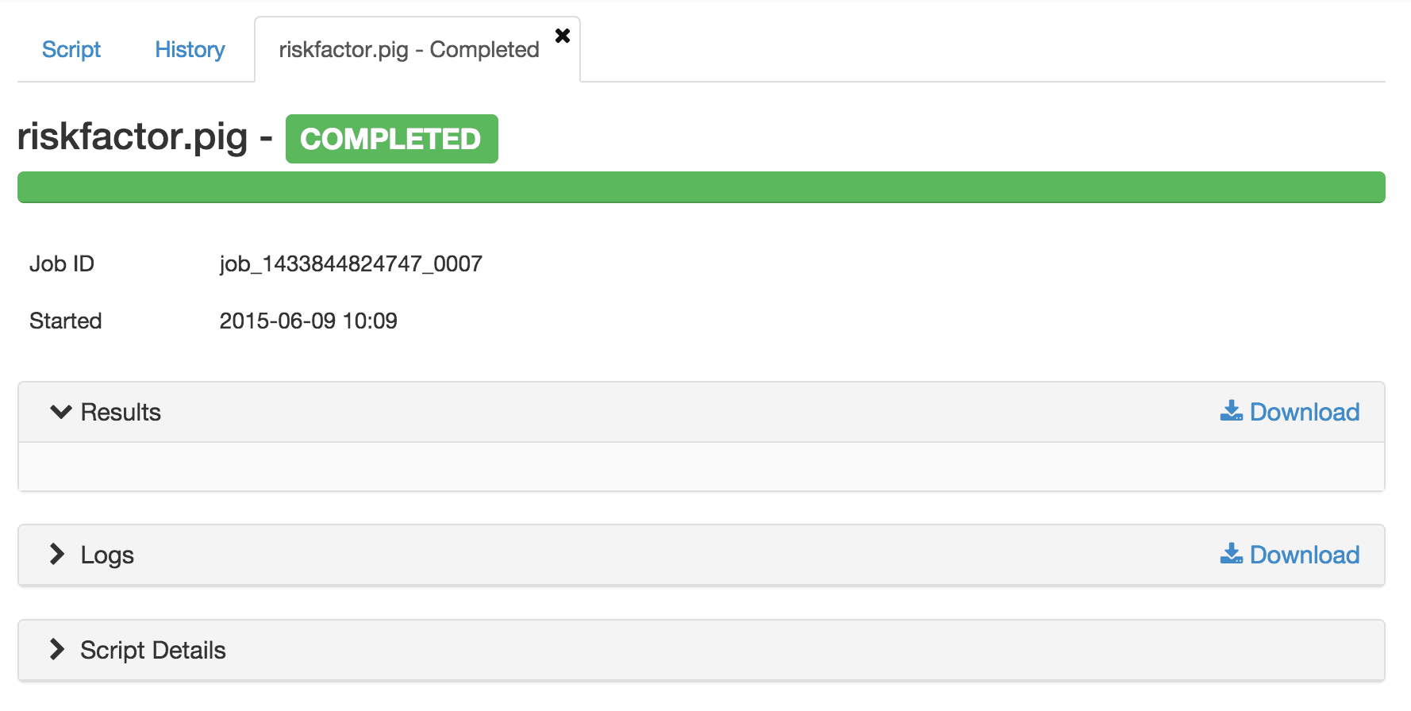Open the History tab

coord(190,49)
